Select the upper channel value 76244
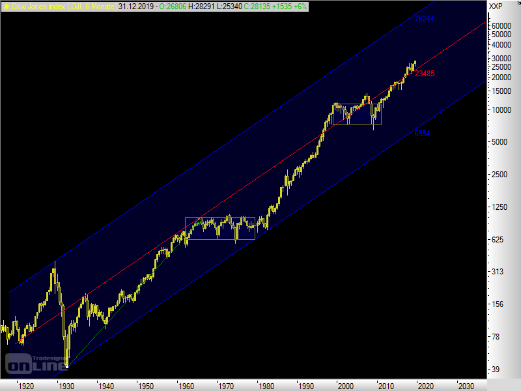Viewport: 521px width, 391px height. [x=425, y=19]
